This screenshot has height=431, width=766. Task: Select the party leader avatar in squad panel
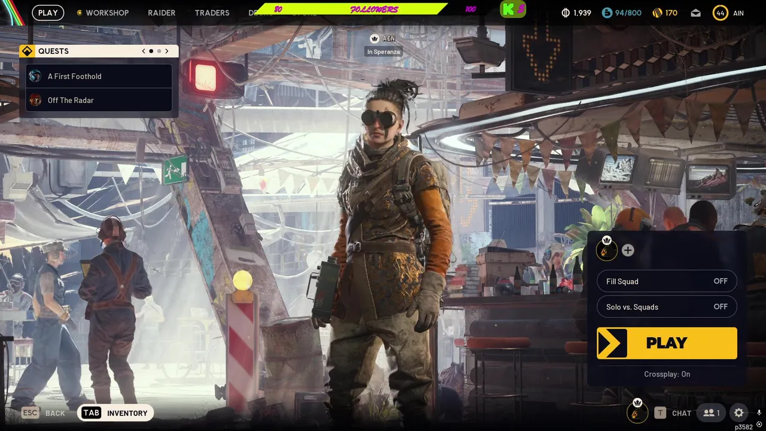pos(607,250)
